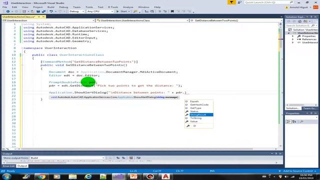
Task: Click the pin icon on UserInteractionsClass.cs tab
Action: click(x=39, y=16)
